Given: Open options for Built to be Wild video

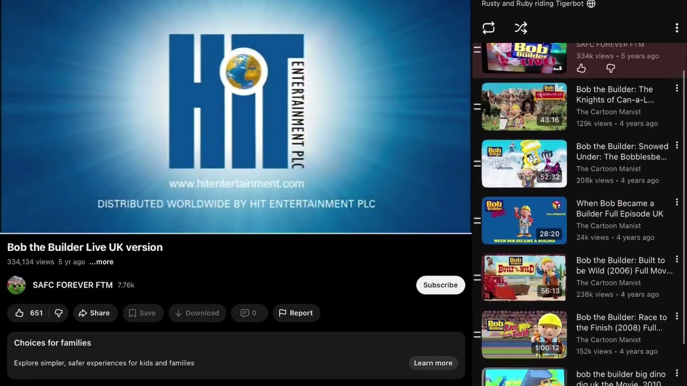Looking at the screenshot, I should [x=676, y=259].
